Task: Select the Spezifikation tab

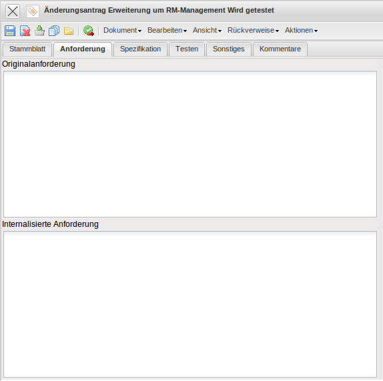Action: point(140,49)
